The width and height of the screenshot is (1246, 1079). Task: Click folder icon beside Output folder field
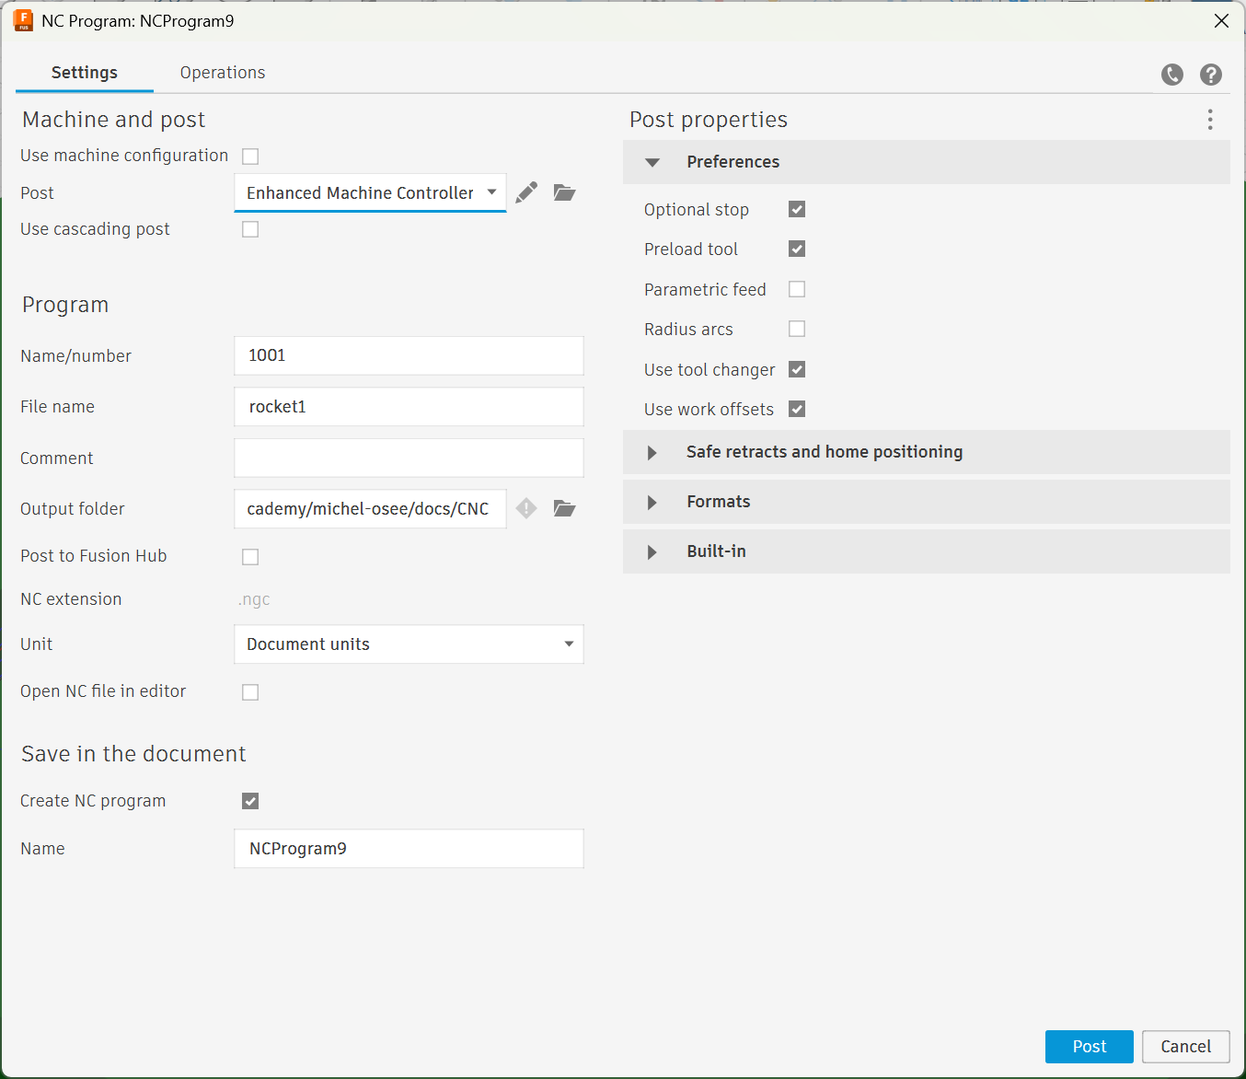564,508
